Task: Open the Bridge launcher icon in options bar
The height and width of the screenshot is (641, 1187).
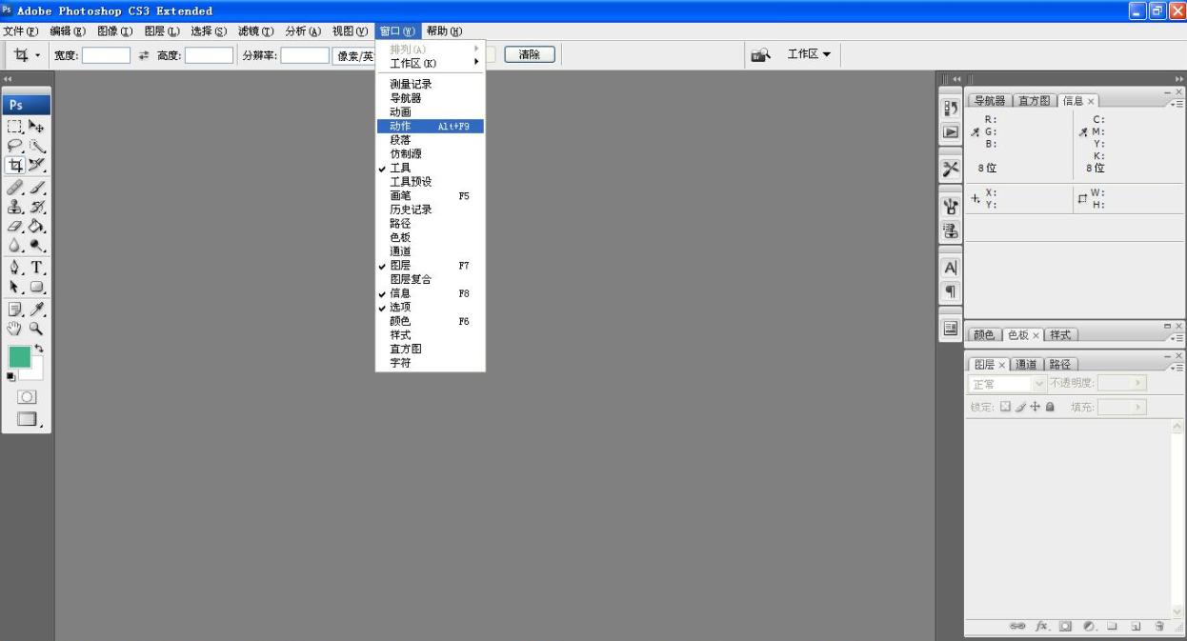Action: tap(760, 55)
